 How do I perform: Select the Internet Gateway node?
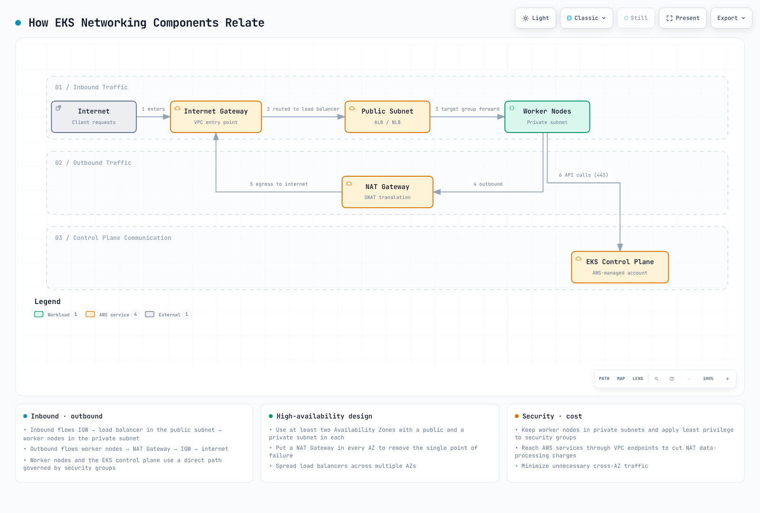[x=216, y=117]
